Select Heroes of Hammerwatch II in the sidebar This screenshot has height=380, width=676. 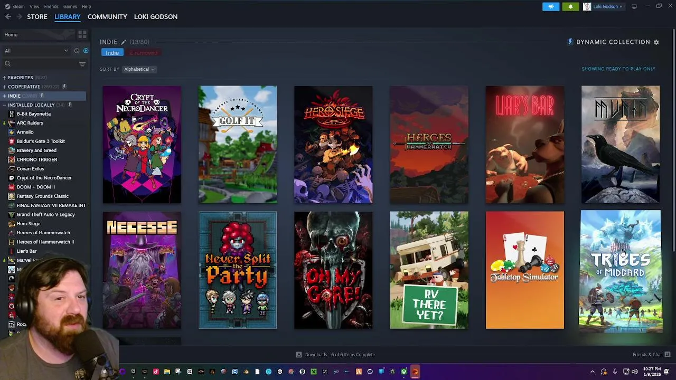coord(45,242)
